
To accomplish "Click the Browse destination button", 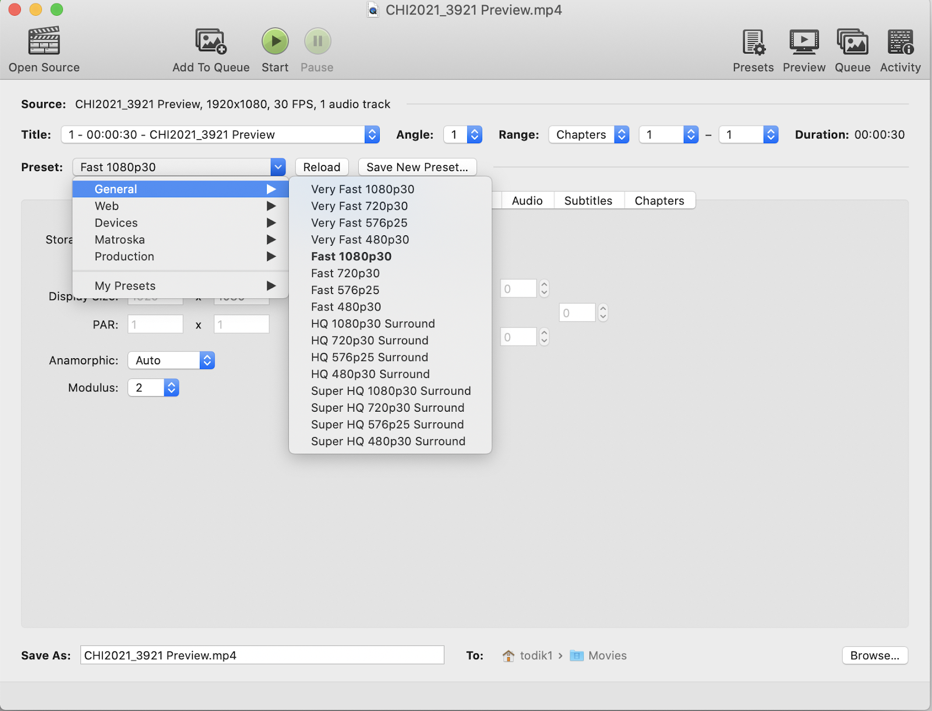I will click(x=875, y=656).
